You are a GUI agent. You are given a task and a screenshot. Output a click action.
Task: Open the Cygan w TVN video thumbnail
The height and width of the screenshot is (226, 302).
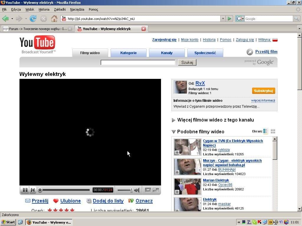[x=187, y=147]
